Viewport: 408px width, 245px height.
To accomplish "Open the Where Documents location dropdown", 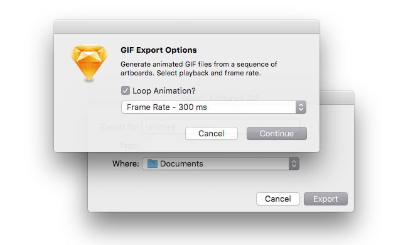I will pos(221,163).
